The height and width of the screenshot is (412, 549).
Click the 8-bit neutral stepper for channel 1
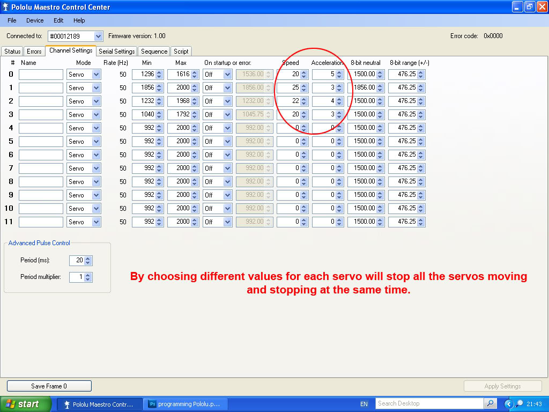click(x=380, y=87)
